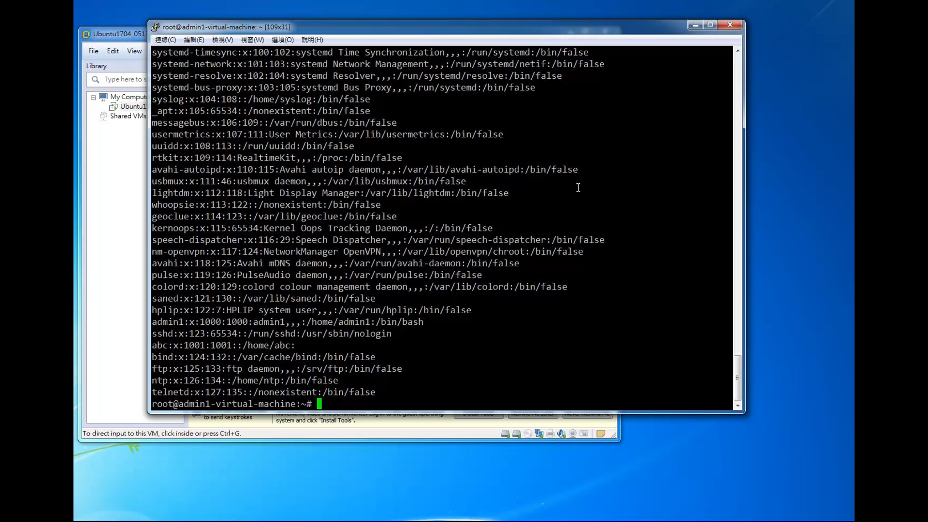This screenshot has height=522, width=928.
Task: Open the 說明(H) help menu
Action: point(312,40)
